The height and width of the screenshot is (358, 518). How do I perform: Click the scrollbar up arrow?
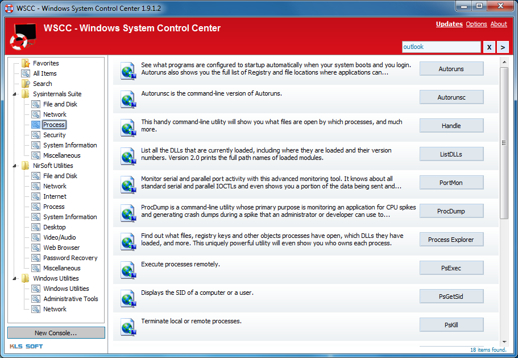504,62
